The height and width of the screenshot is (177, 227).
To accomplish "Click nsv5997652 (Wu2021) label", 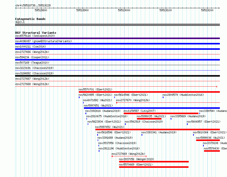I will coord(110,127).
